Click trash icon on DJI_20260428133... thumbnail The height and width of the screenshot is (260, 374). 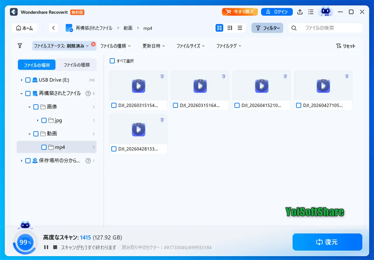pos(162,120)
